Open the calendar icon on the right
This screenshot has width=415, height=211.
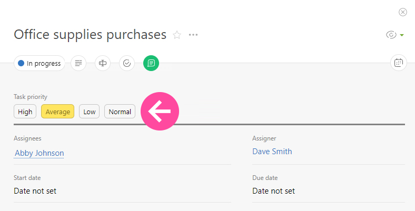point(399,63)
